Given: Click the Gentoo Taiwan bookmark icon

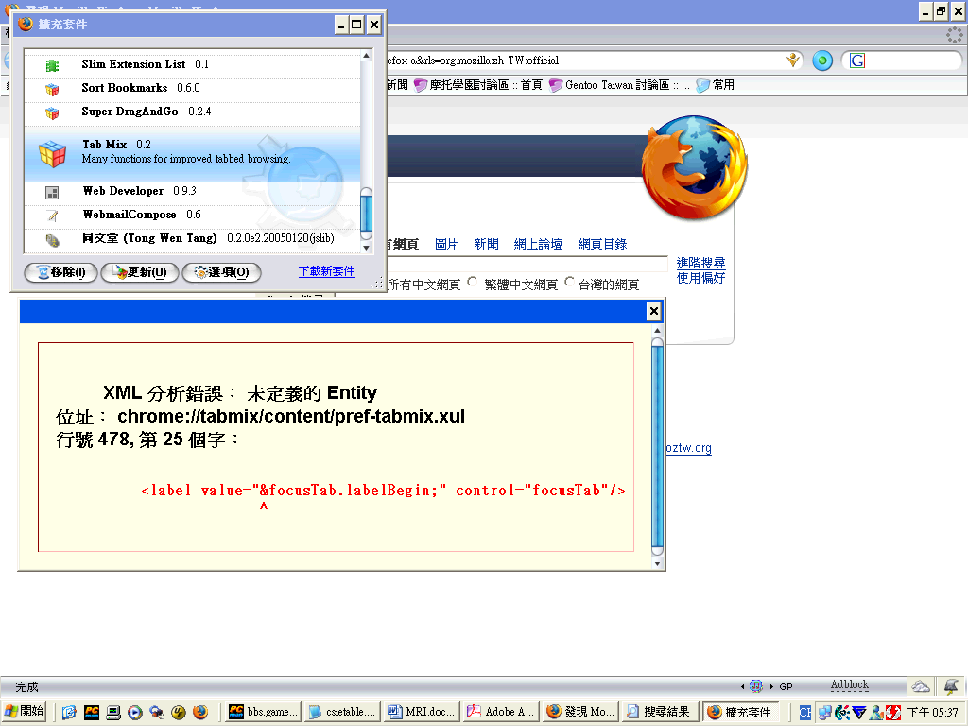Looking at the screenshot, I should (x=556, y=85).
